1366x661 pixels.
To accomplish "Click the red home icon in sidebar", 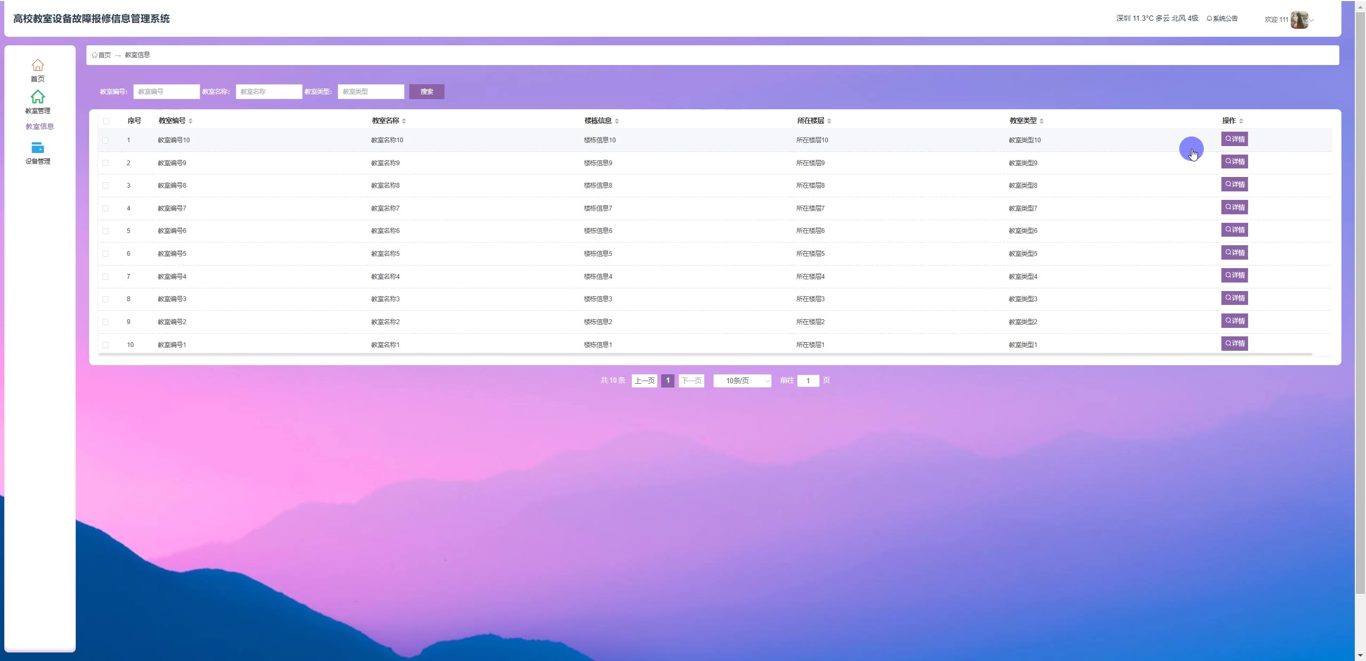I will [x=37, y=65].
